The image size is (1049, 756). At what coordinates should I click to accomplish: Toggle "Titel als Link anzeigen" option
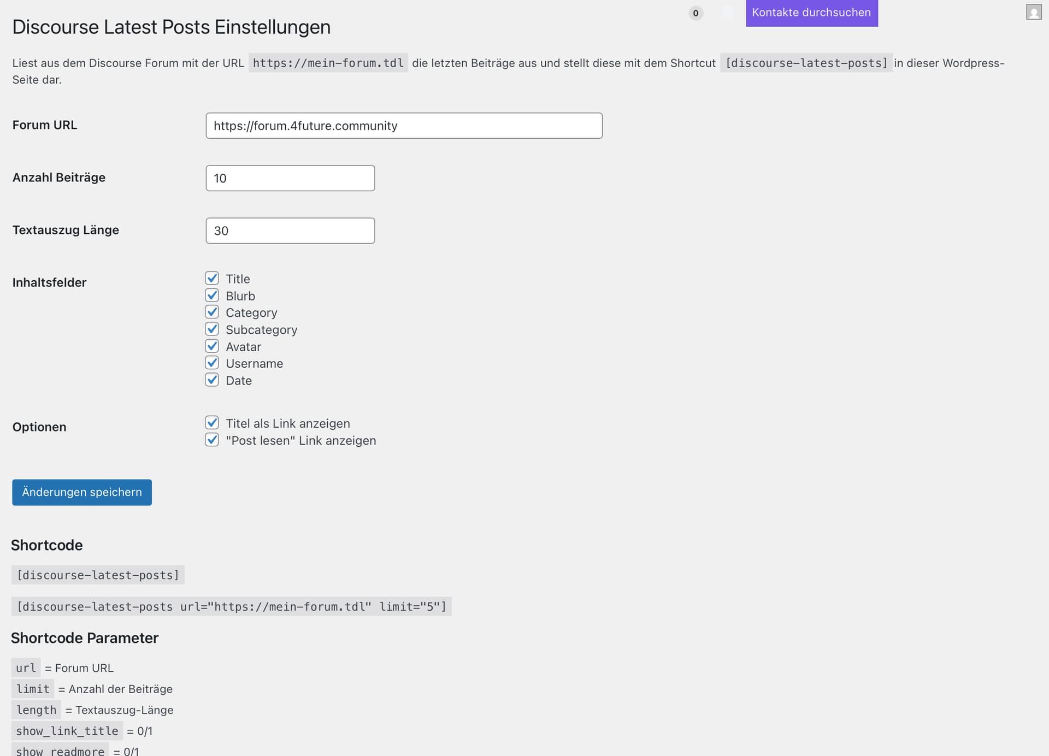[212, 423]
